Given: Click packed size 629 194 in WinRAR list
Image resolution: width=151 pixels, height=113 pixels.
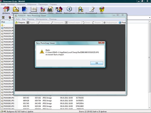Looking at the screenshot, I should pos(38,106).
